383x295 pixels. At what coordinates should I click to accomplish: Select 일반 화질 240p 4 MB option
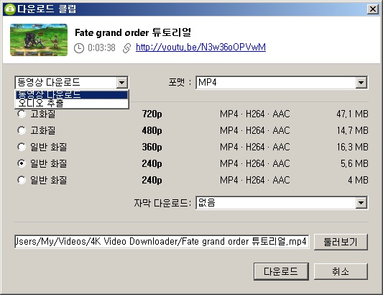pyautogui.click(x=22, y=180)
